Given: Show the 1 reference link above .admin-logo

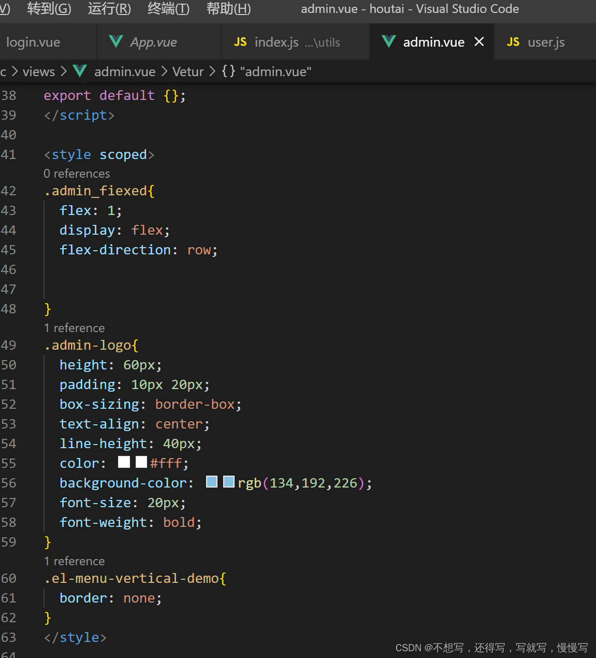Looking at the screenshot, I should coord(75,328).
